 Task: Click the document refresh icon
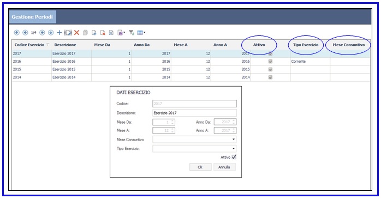[111, 33]
